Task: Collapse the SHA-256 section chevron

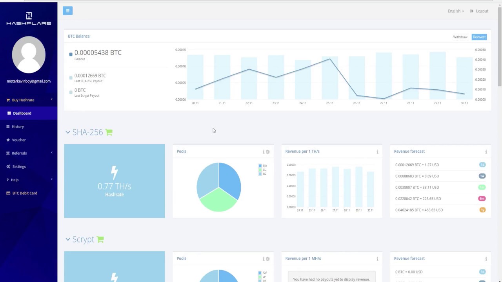Action: (x=68, y=132)
